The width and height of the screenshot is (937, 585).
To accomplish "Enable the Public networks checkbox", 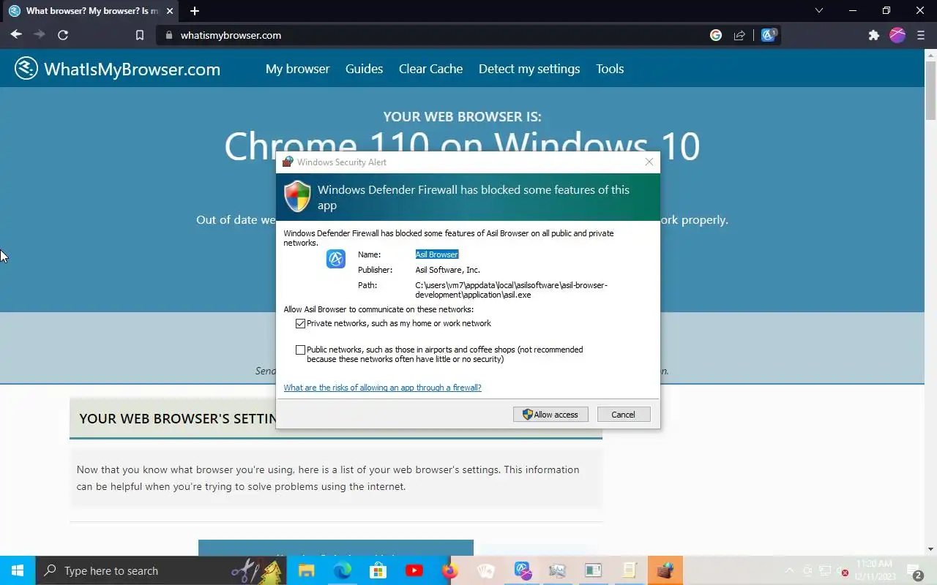I will tap(300, 350).
